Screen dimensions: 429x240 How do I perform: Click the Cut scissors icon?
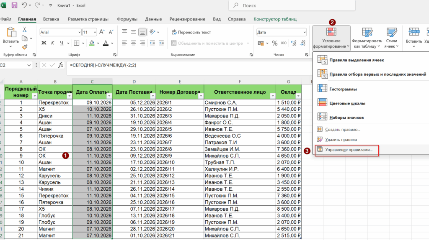coord(25,30)
